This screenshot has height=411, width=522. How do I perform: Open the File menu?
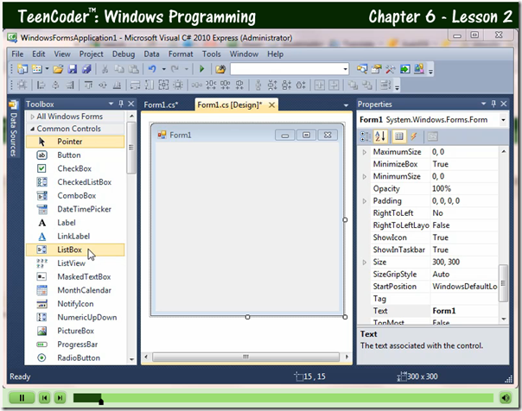[x=17, y=54]
